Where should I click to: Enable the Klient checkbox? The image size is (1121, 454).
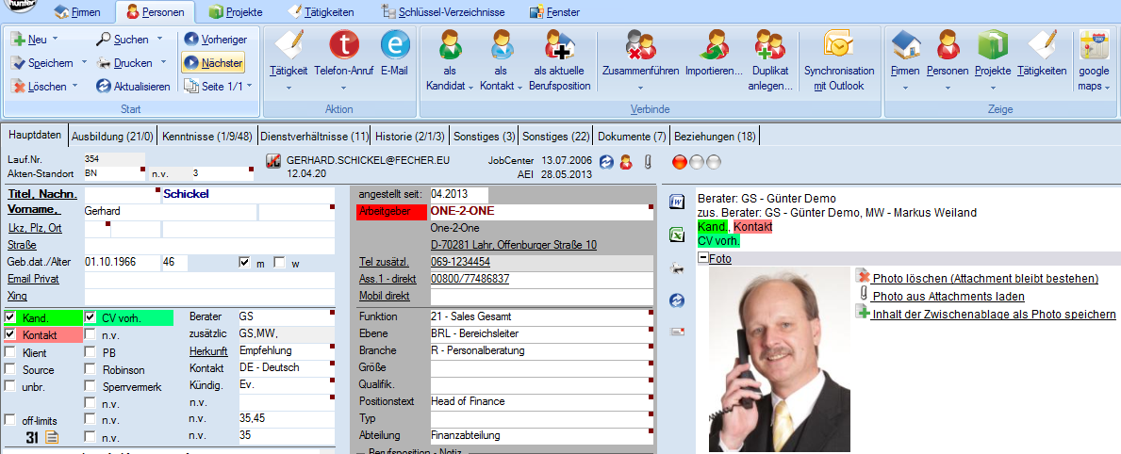[x=10, y=352]
